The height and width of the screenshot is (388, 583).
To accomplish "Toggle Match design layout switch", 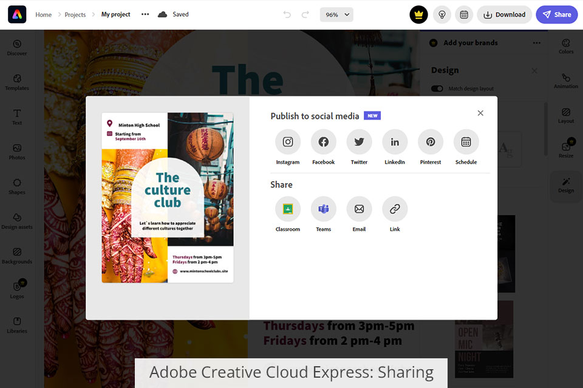I will (x=437, y=89).
